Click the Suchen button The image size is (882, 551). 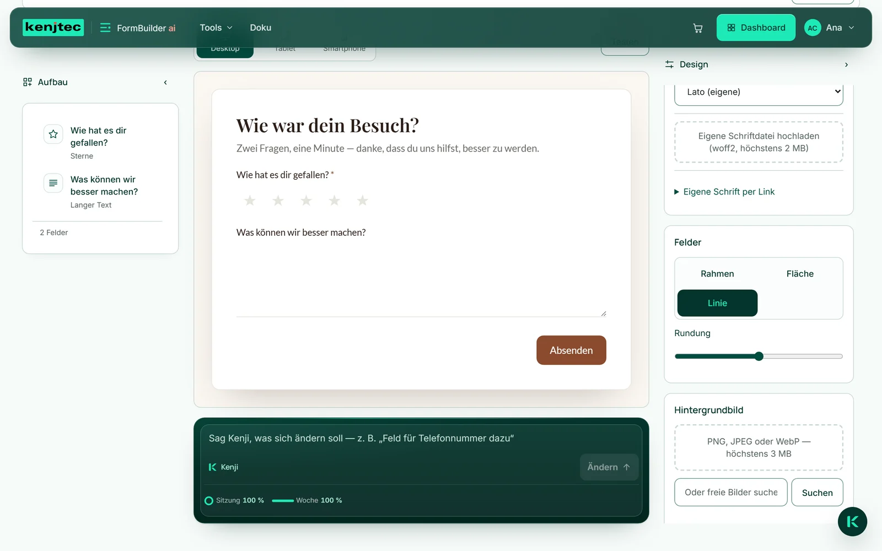coord(817,493)
